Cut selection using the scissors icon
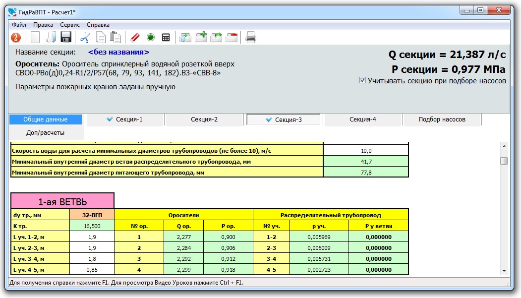 85,37
